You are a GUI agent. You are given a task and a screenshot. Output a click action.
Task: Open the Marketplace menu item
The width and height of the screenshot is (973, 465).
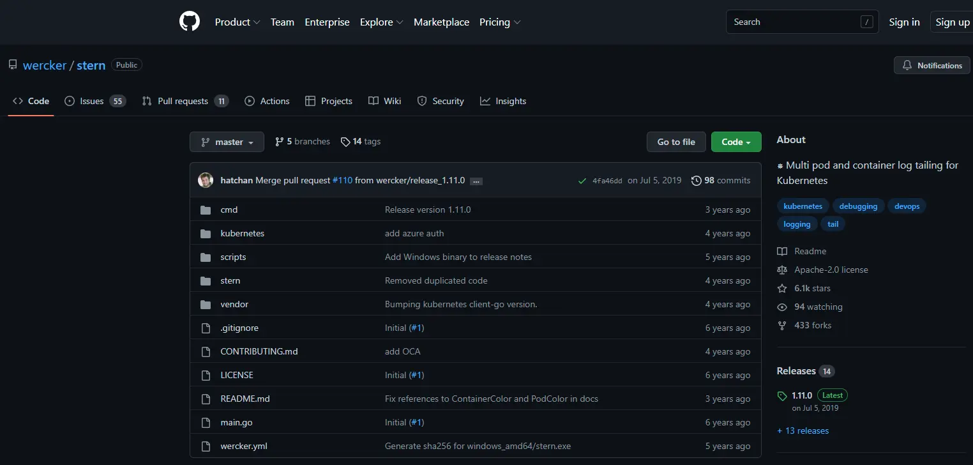tap(441, 22)
